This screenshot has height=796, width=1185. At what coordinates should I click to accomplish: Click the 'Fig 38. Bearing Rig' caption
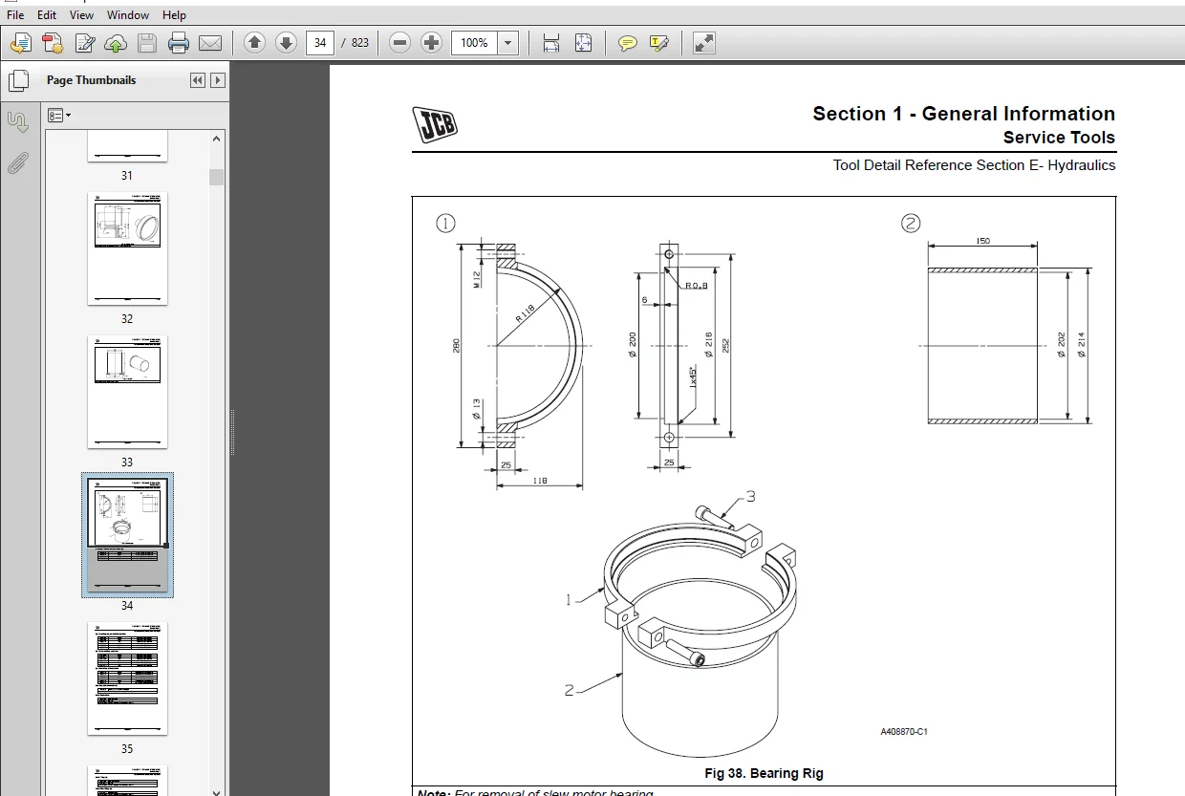coord(764,773)
